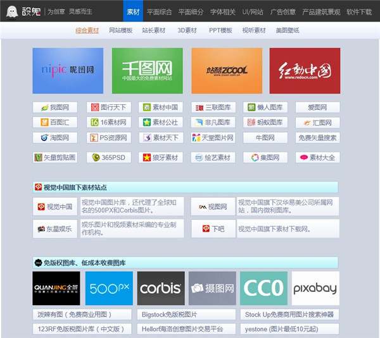
Task: Click the 图行天下 red icon
Action: [x=95, y=107]
